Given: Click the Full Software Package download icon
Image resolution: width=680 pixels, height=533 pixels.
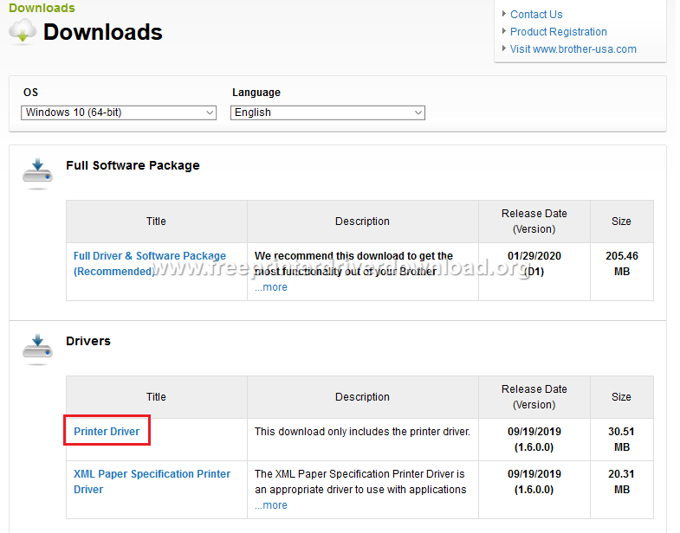Looking at the screenshot, I should [x=37, y=171].
